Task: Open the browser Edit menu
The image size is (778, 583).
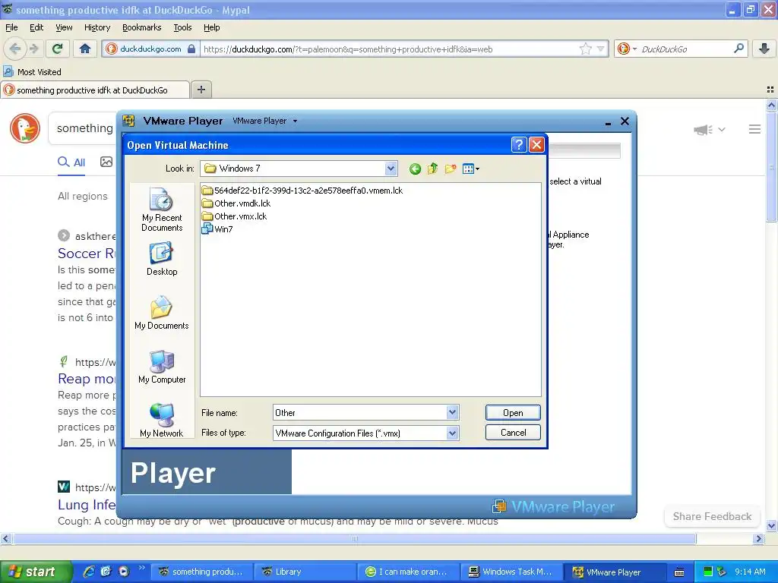Action: (x=36, y=28)
